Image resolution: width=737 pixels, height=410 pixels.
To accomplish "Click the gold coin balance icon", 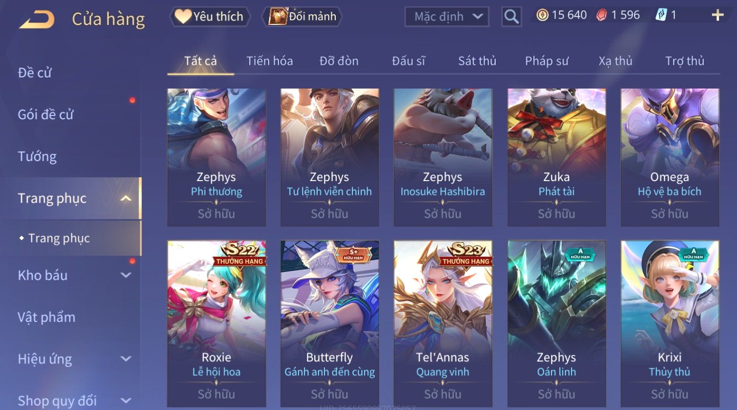I will point(542,15).
